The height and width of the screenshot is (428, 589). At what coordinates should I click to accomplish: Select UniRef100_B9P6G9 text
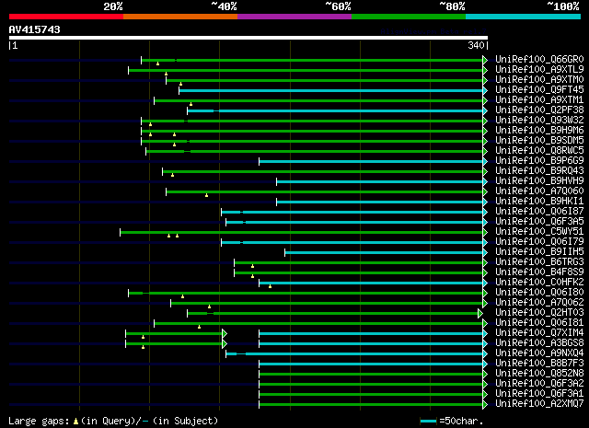click(539, 161)
